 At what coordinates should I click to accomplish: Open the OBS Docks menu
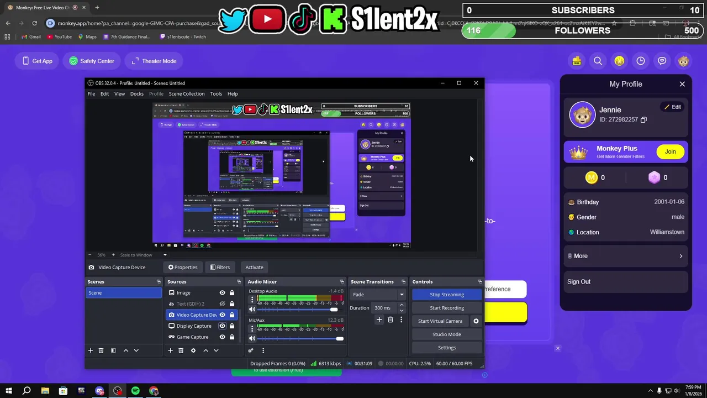[136, 94]
